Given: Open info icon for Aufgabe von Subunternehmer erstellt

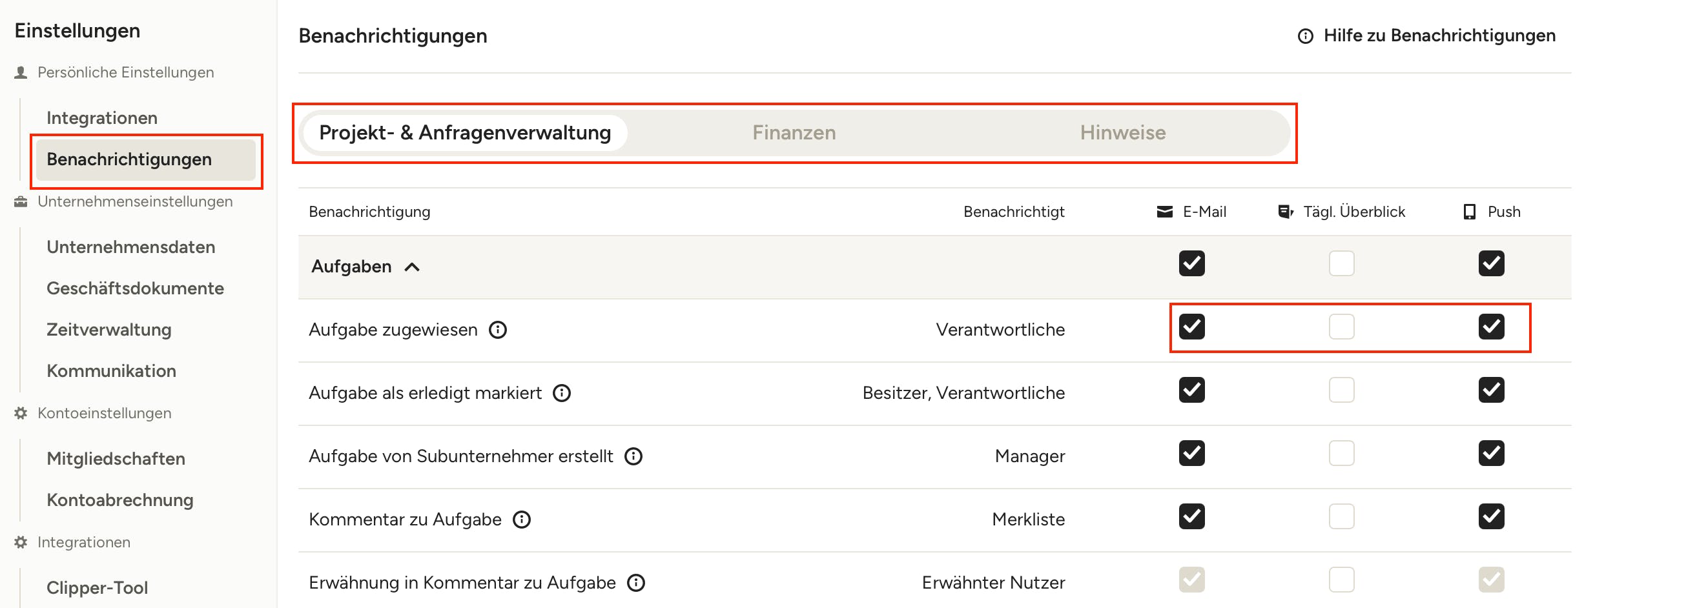Looking at the screenshot, I should (633, 456).
